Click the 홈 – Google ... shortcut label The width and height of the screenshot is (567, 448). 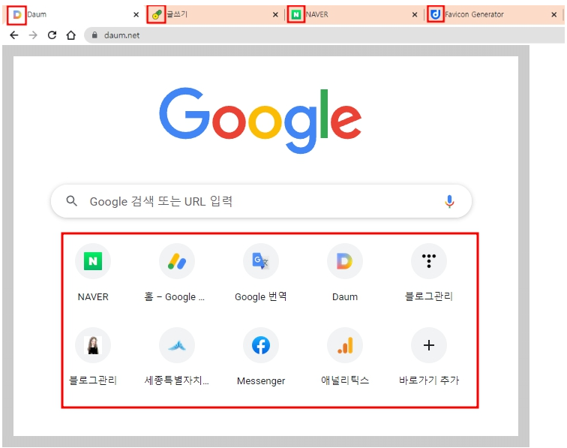(x=174, y=296)
